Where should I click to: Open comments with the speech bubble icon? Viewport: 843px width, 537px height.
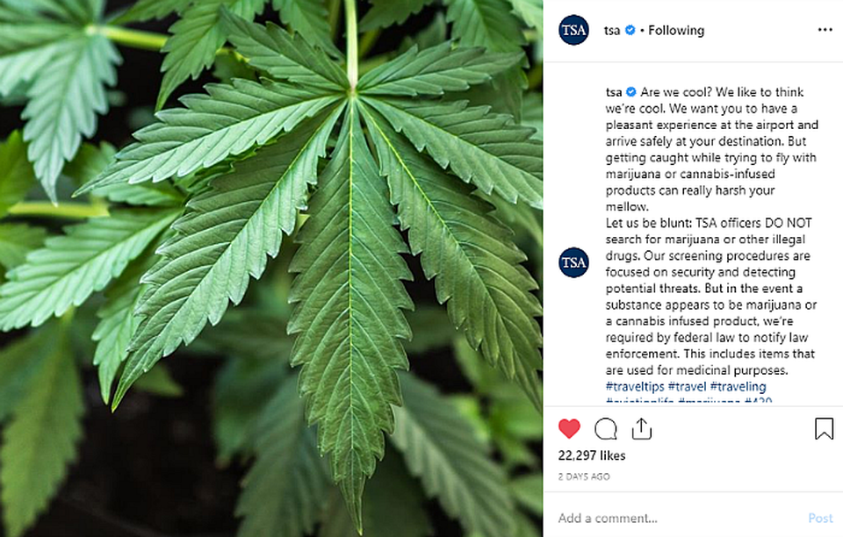(605, 429)
